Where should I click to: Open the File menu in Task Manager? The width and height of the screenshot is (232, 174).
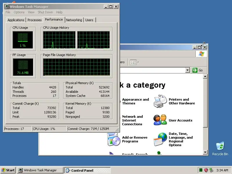[x=8, y=12]
